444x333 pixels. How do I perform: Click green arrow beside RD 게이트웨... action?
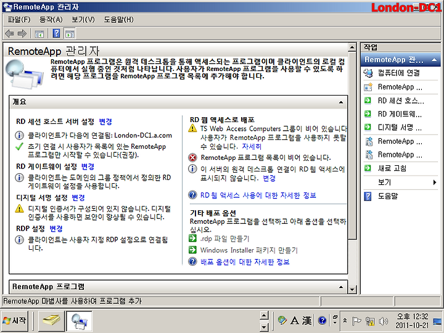[368, 114]
